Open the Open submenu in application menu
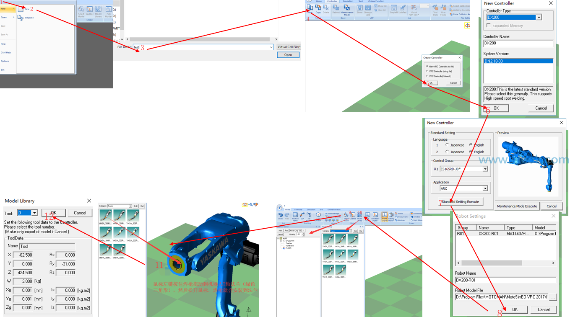570x317 pixels. tap(8, 17)
